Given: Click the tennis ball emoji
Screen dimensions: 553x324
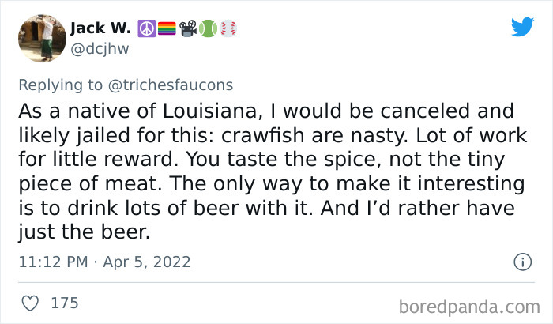Looking at the screenshot, I should (x=207, y=28).
